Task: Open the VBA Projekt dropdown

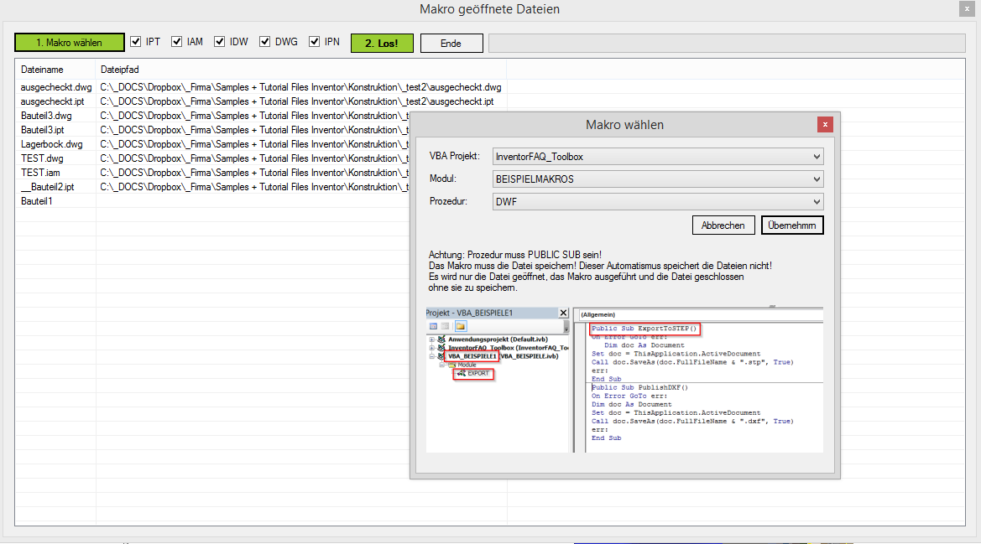Action: click(x=658, y=157)
